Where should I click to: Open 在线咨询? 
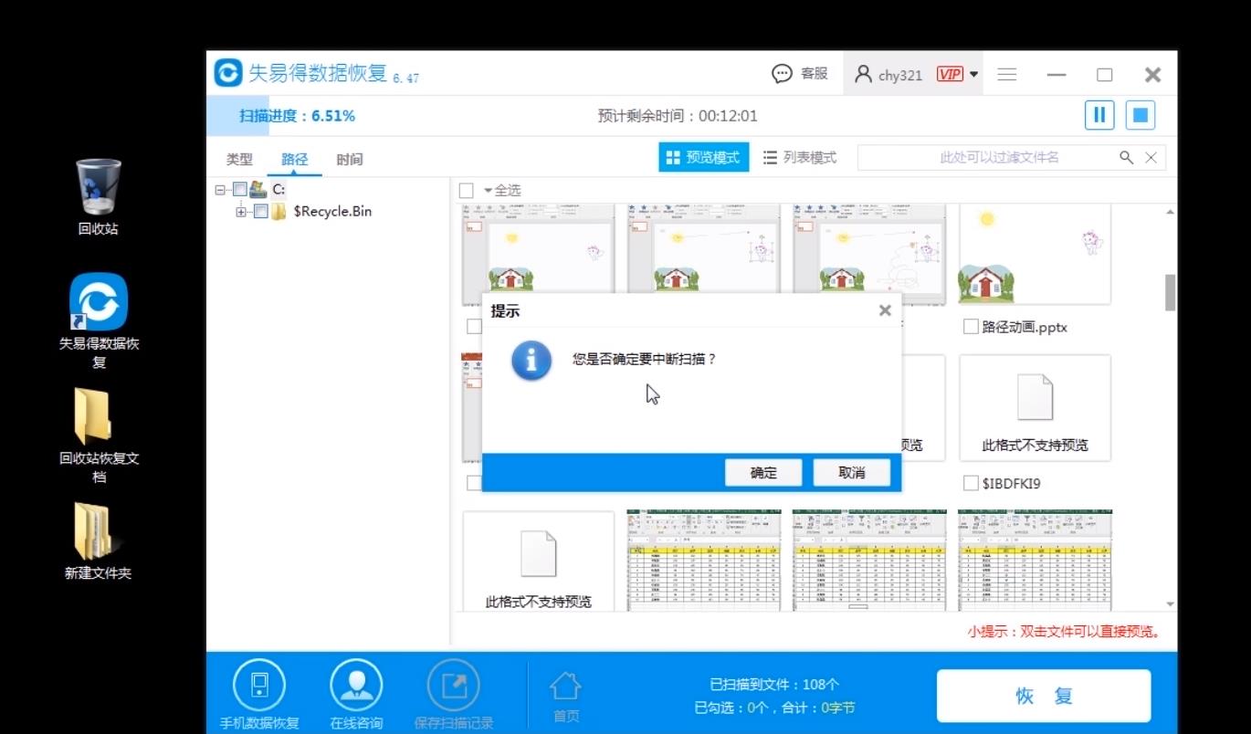click(x=356, y=695)
